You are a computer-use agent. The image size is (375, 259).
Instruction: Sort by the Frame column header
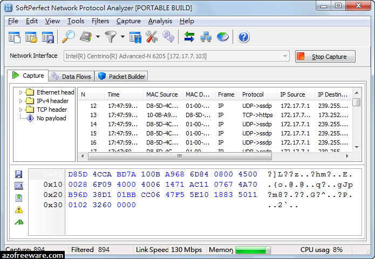[x=227, y=94]
